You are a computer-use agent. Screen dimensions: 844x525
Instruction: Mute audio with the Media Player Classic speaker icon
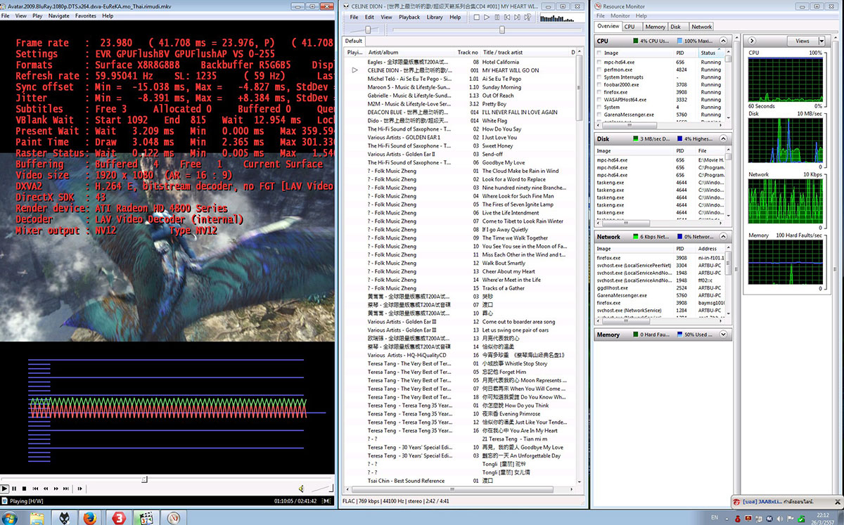pos(301,488)
